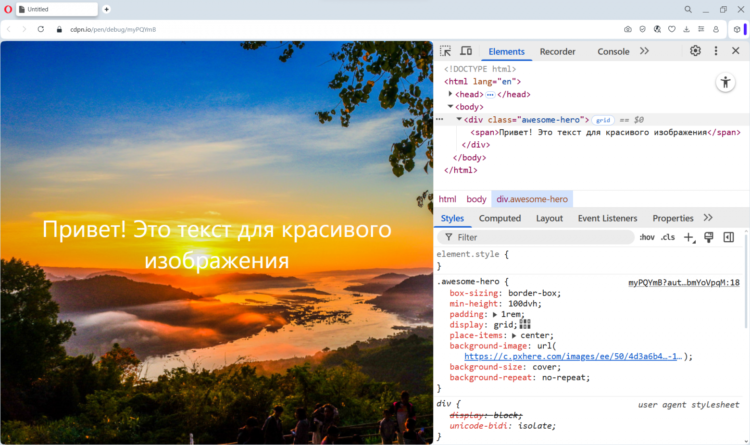
Task: Click the rendering paintbrush icon
Action: coord(709,237)
